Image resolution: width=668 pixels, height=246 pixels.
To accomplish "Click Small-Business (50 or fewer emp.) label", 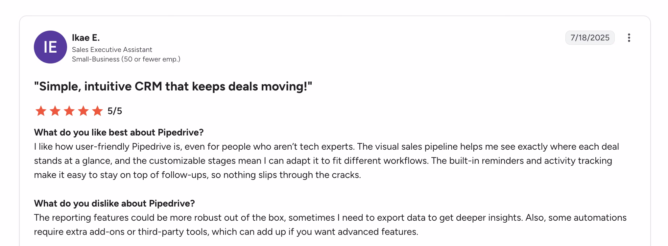I will (x=126, y=59).
